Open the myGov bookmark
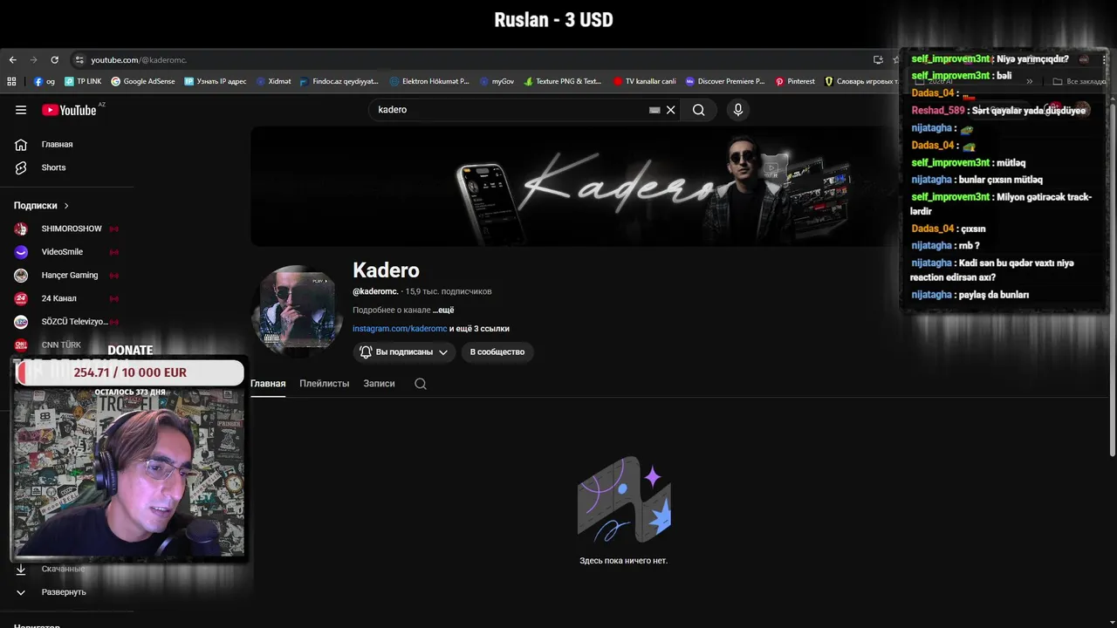This screenshot has height=628, width=1117. tap(497, 81)
